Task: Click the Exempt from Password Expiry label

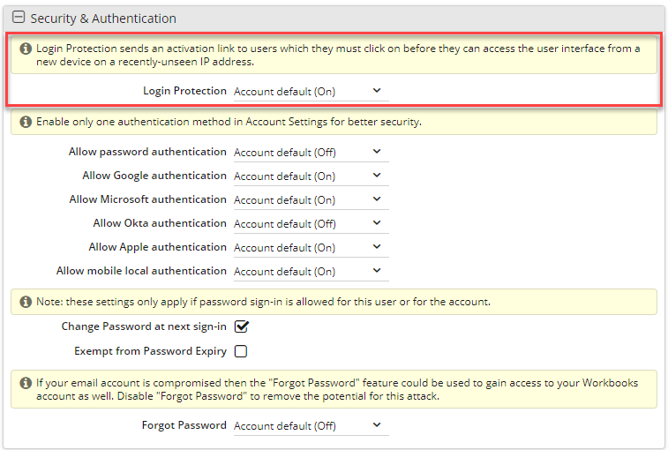Action: [150, 351]
